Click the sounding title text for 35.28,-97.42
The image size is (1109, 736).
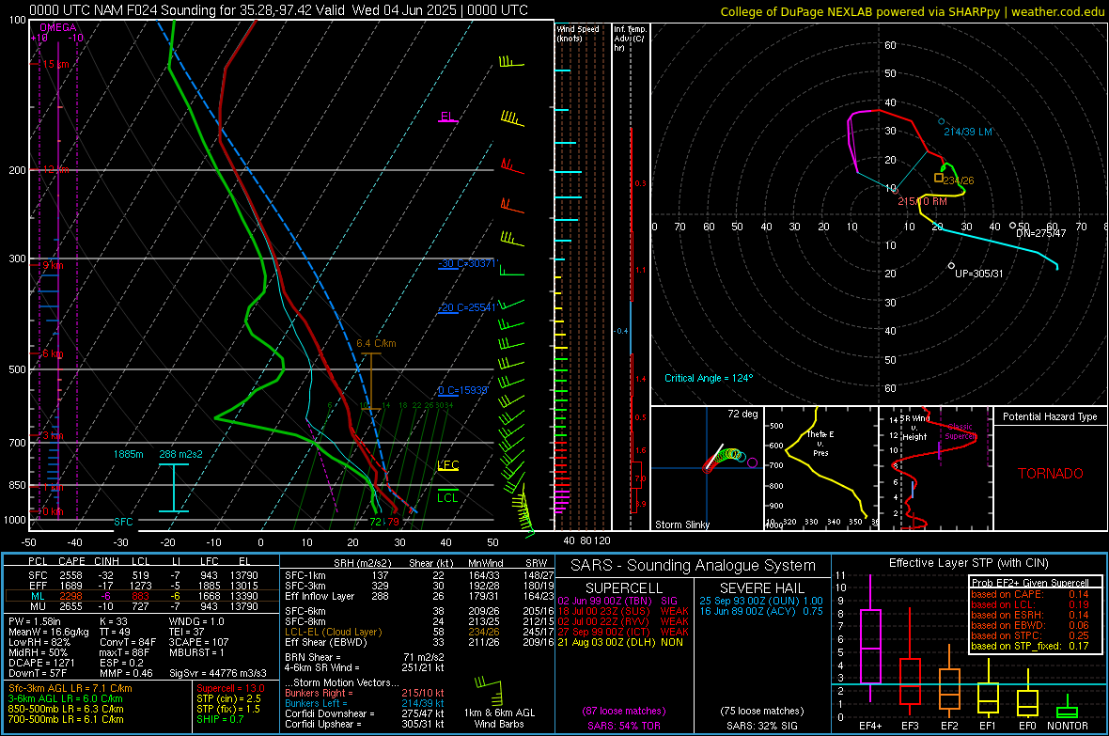[x=278, y=10]
